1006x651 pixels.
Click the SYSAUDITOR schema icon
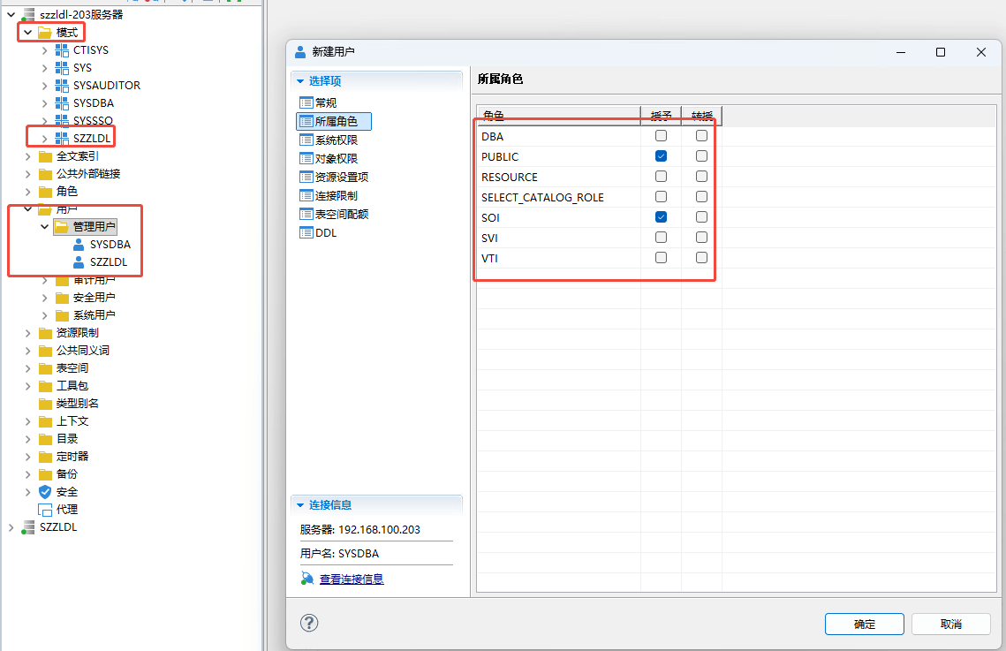click(62, 86)
